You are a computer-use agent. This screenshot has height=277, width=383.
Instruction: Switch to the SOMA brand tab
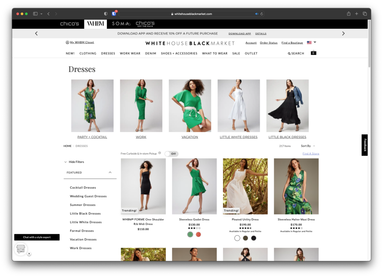pyautogui.click(x=120, y=24)
